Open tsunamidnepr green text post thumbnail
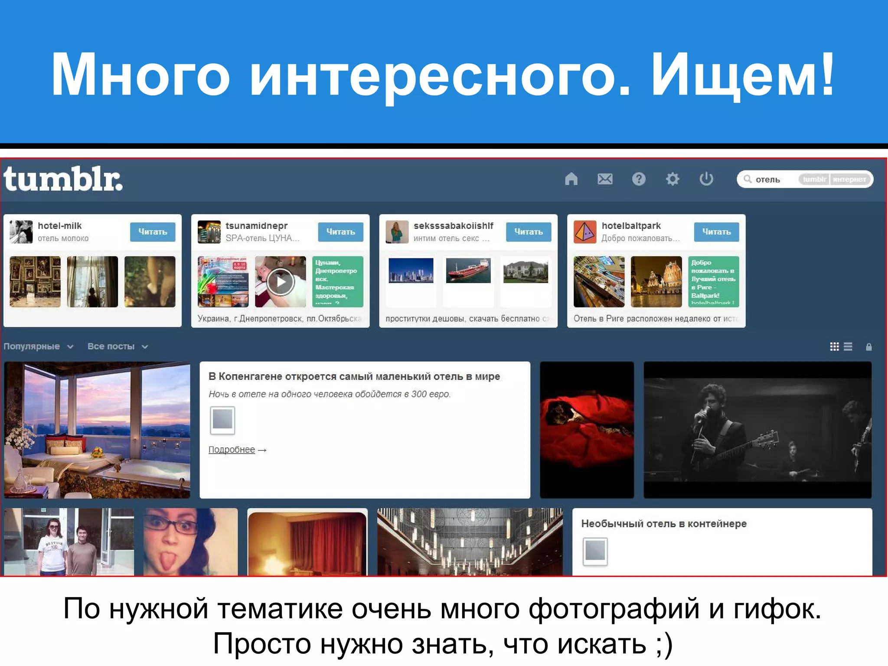 (338, 282)
